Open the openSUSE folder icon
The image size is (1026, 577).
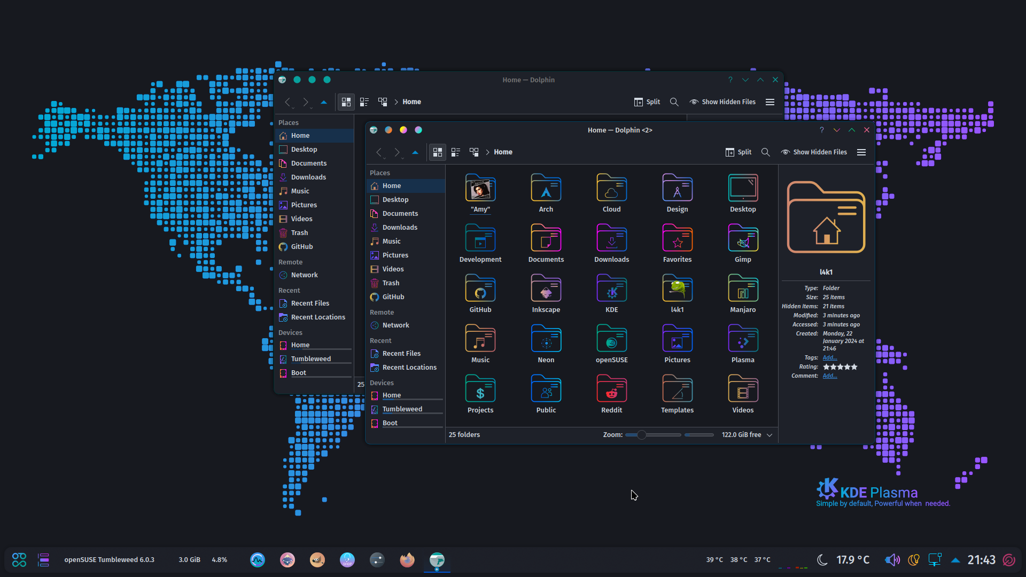611,339
